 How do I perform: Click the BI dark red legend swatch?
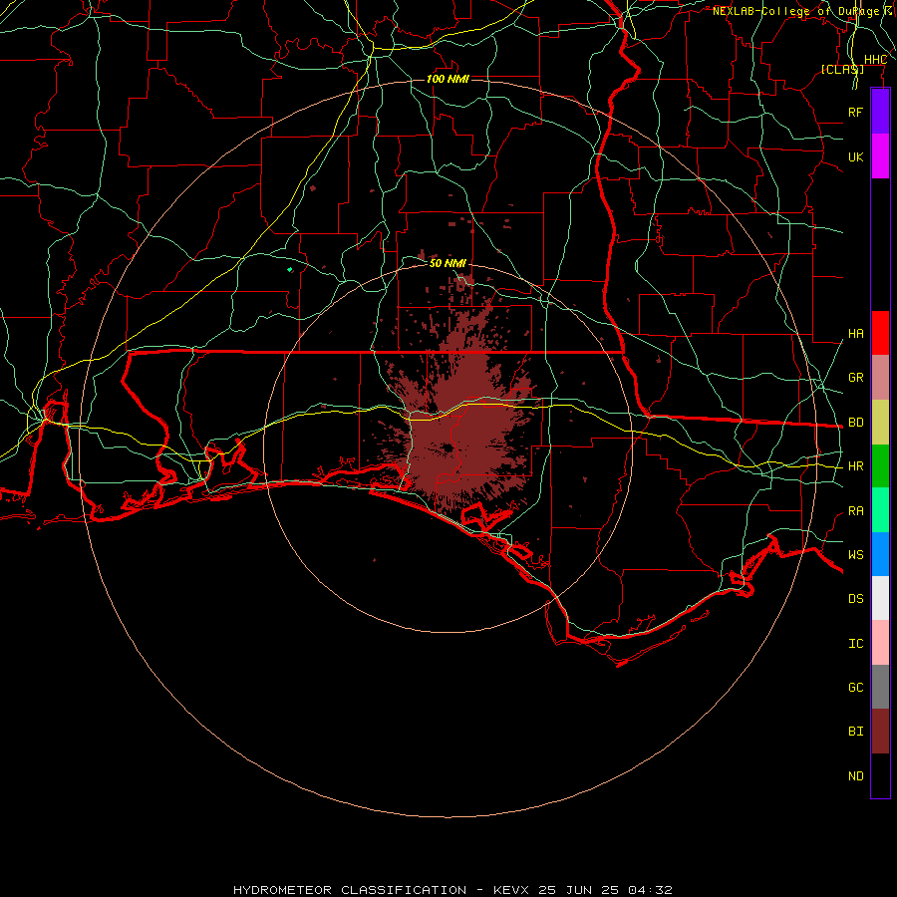[880, 732]
